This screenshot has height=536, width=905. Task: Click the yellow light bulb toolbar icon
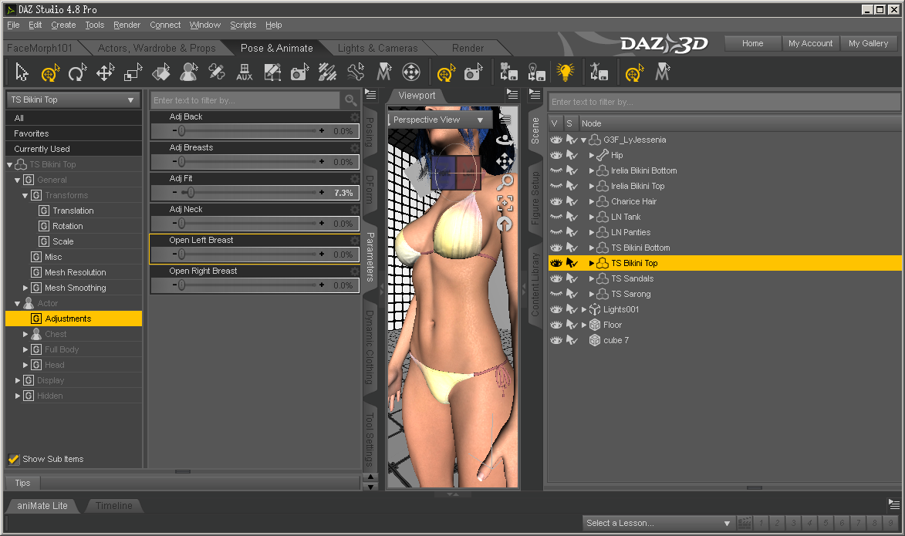click(565, 72)
